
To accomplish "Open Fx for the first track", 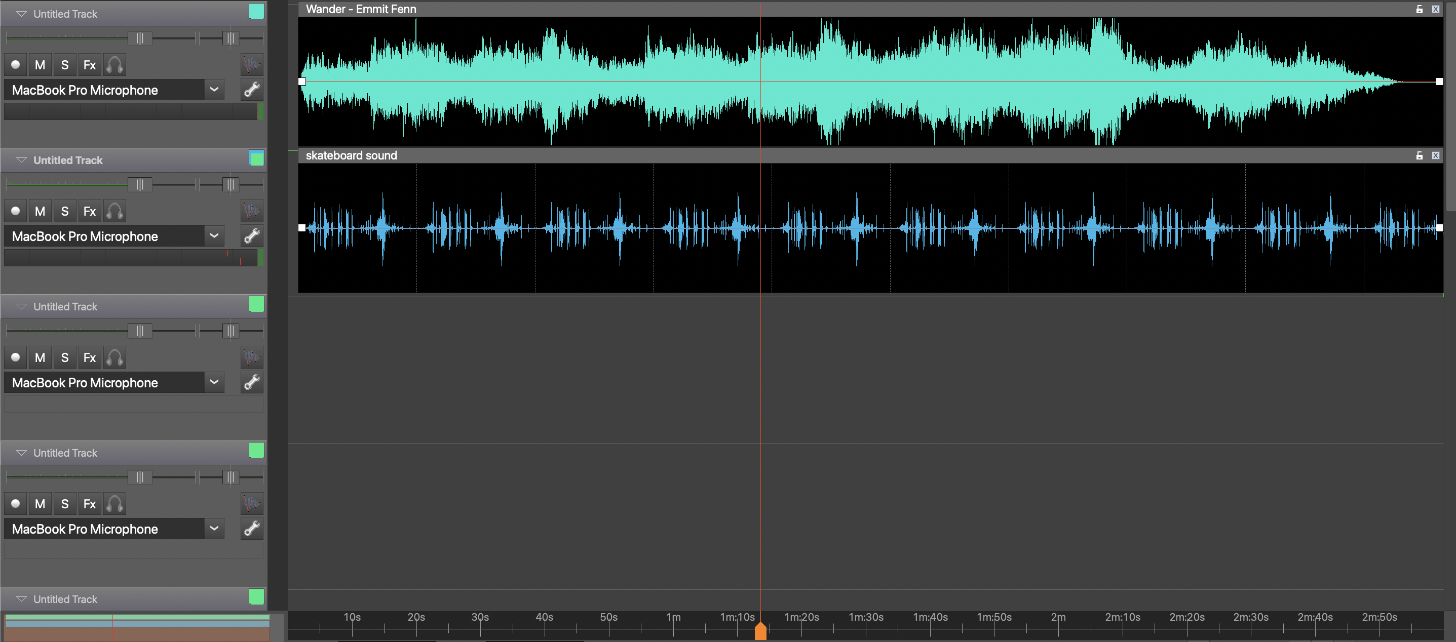I will [90, 65].
